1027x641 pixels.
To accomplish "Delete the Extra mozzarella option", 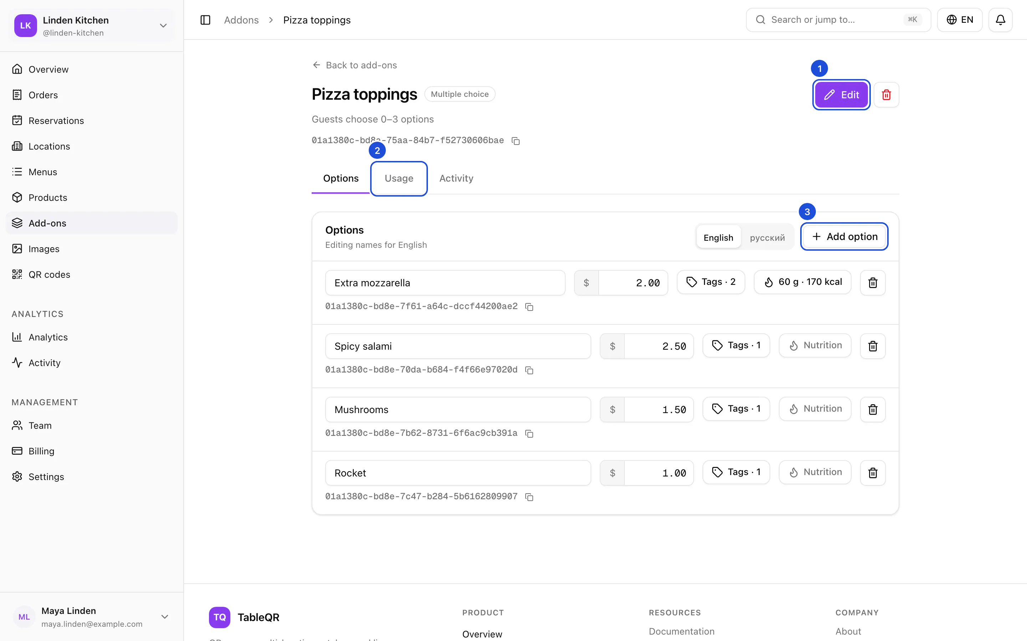I will click(873, 283).
